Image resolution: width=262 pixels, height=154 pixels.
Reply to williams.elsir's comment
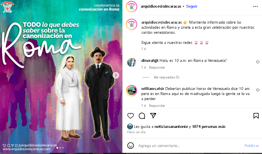pos(157,106)
